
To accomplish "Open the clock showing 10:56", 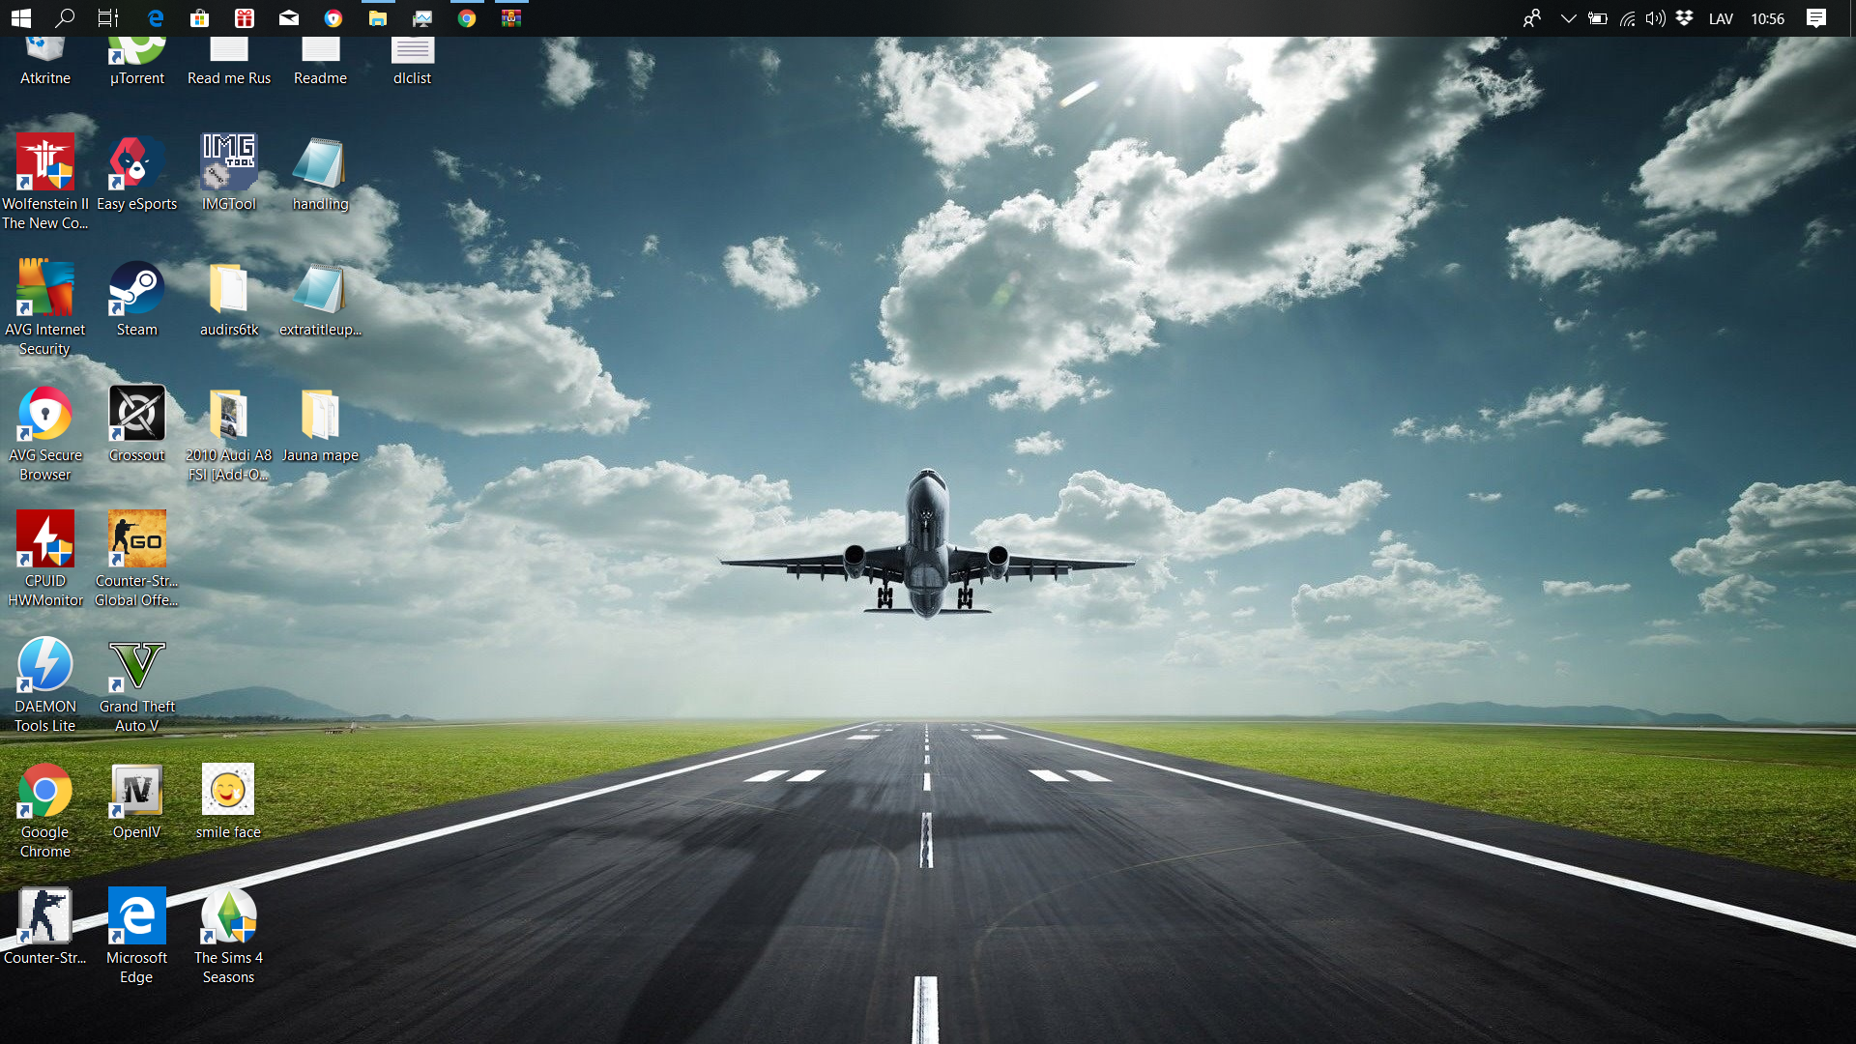I will 1767,18.
